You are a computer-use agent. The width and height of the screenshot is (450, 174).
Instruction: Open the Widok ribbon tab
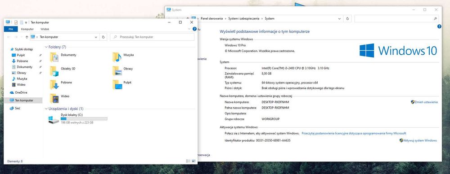coord(45,29)
